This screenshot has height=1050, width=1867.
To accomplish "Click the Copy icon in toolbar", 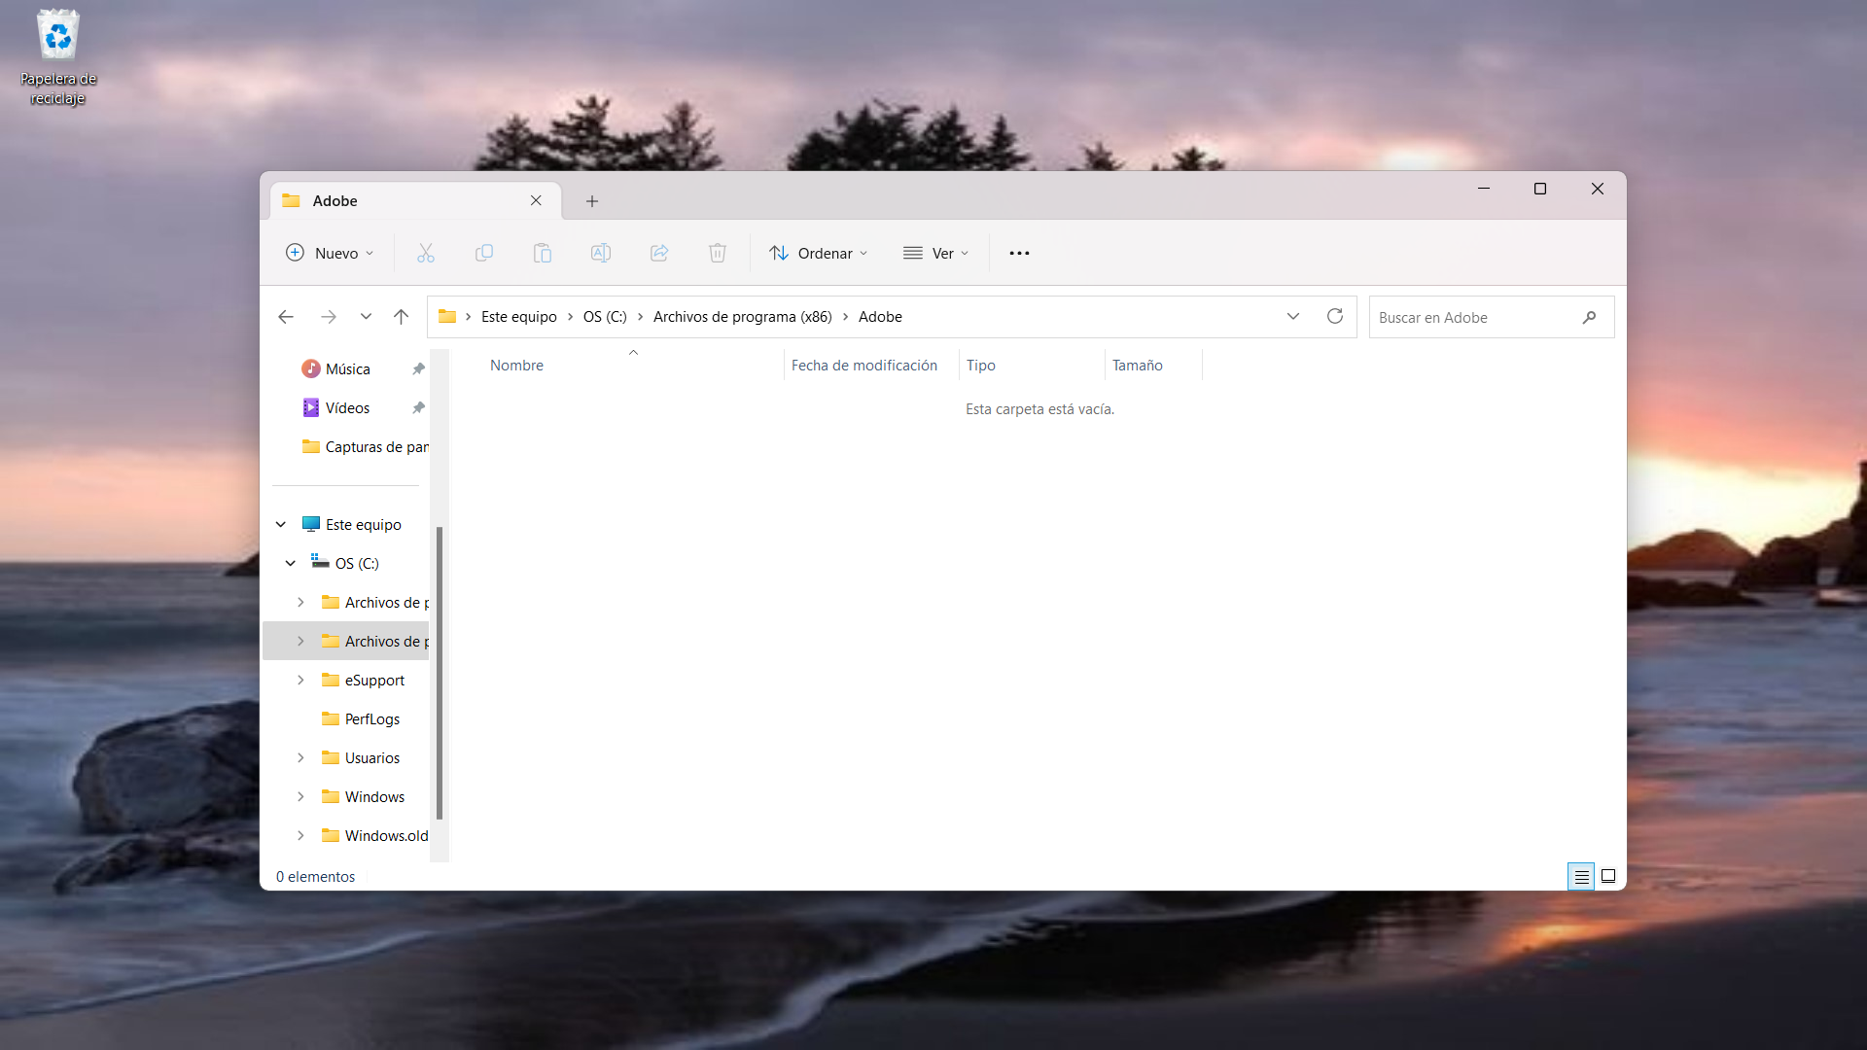I will pyautogui.click(x=483, y=254).
